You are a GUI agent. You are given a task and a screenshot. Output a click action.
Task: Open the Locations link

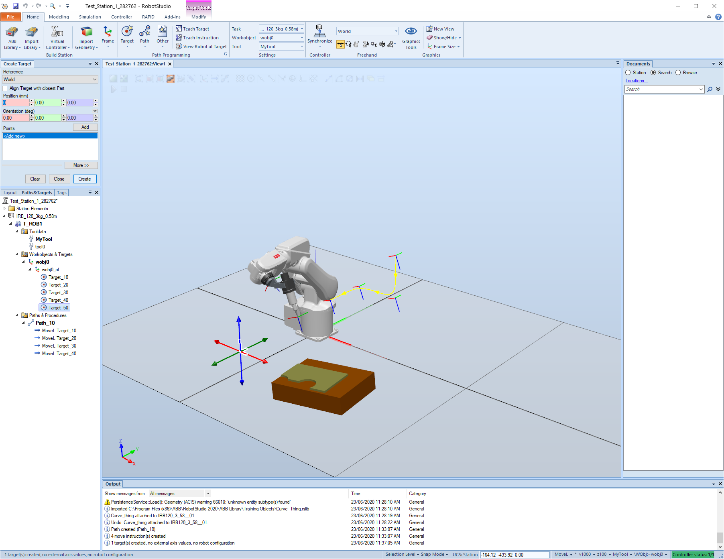click(637, 81)
